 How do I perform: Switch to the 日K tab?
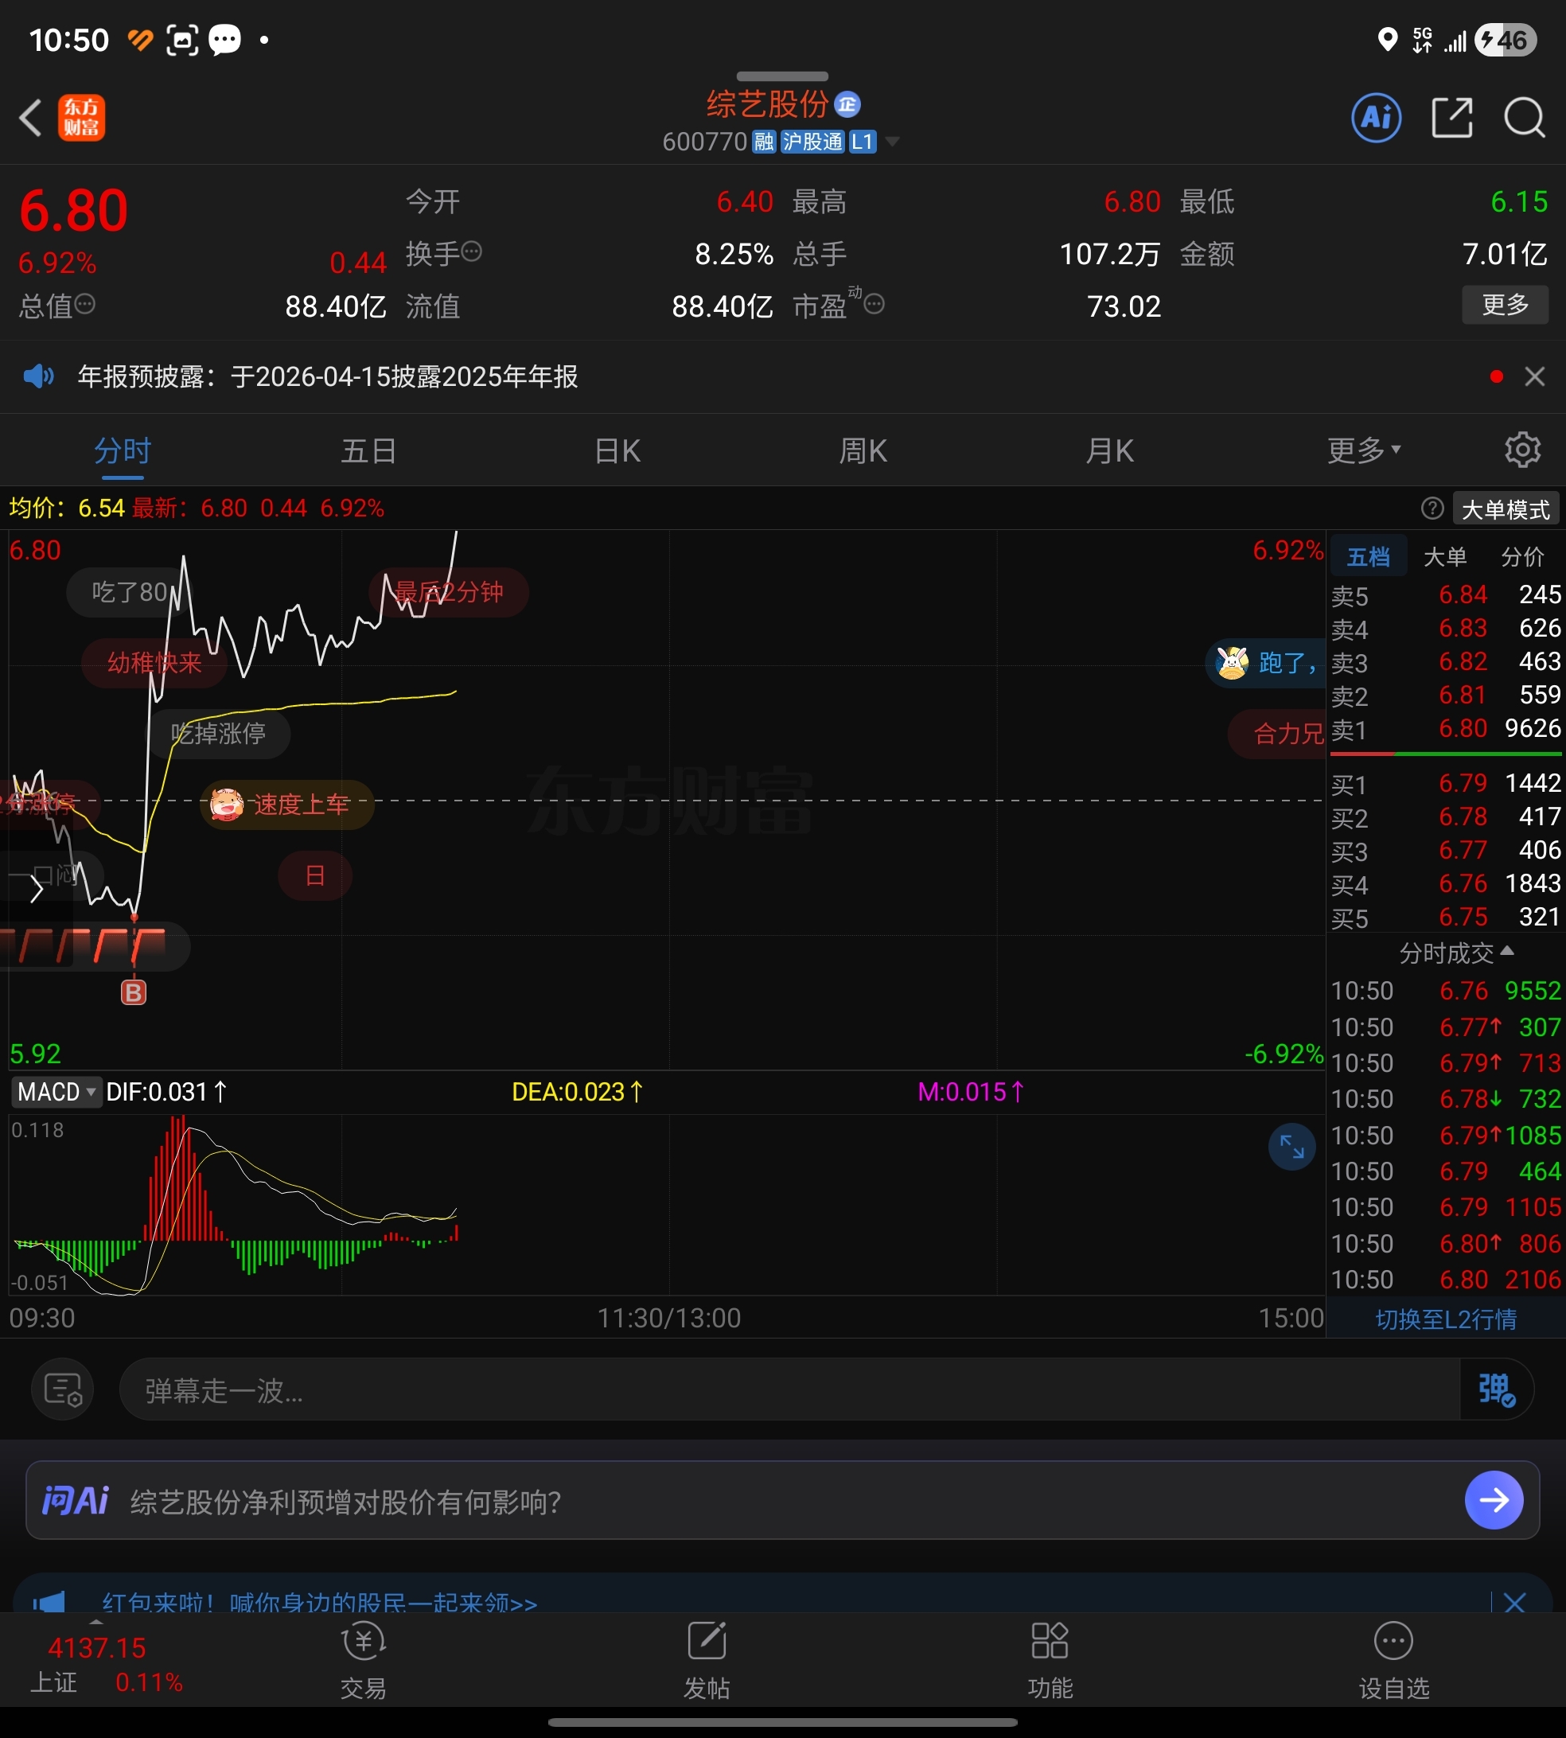[x=617, y=450]
